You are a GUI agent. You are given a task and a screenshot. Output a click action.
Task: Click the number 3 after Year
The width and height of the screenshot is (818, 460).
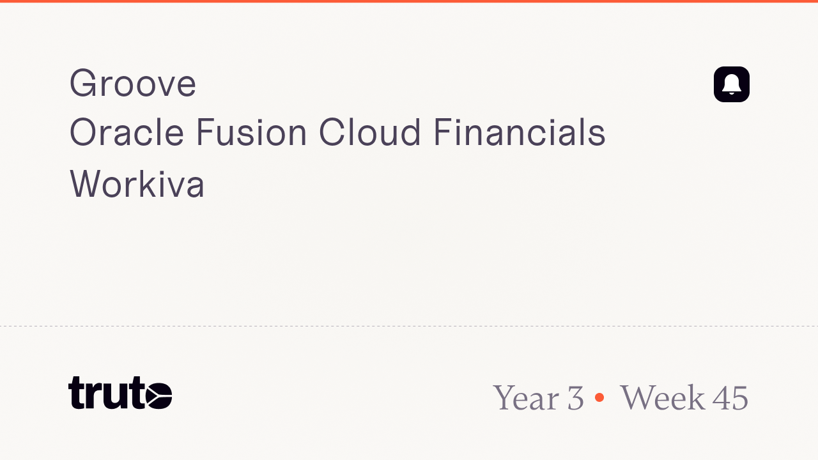(575, 398)
